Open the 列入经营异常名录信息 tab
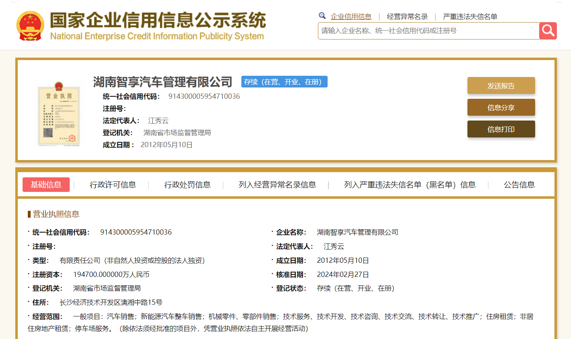 (x=277, y=185)
